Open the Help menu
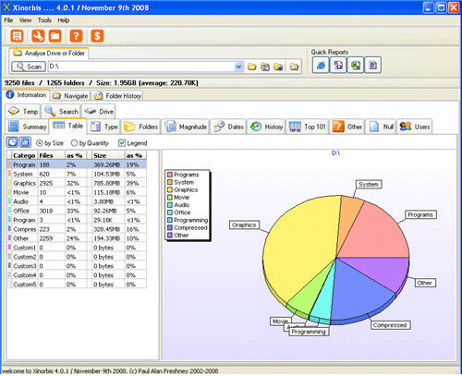462x376 pixels. (64, 20)
